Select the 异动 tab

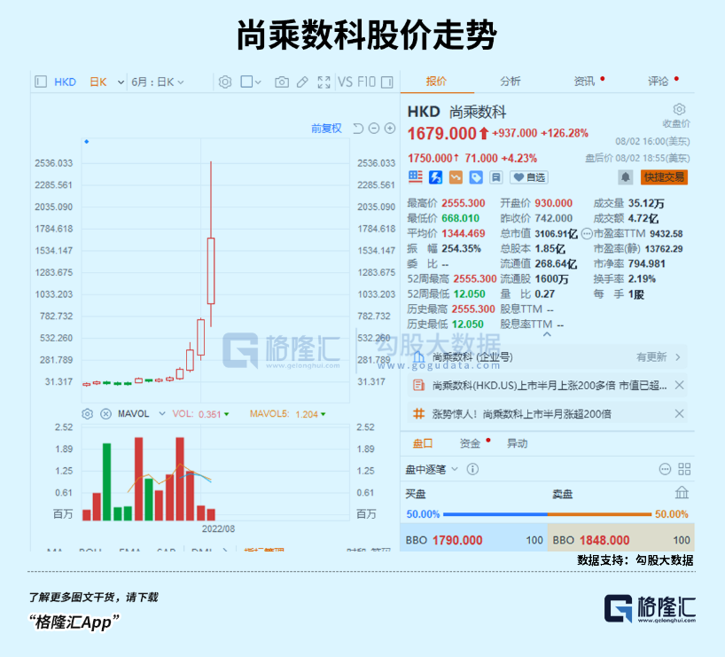(517, 443)
